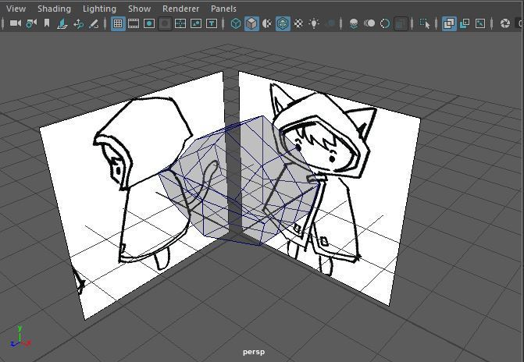This screenshot has height=362, width=524.
Task: Toggle the Film Gate display
Action: (x=134, y=23)
